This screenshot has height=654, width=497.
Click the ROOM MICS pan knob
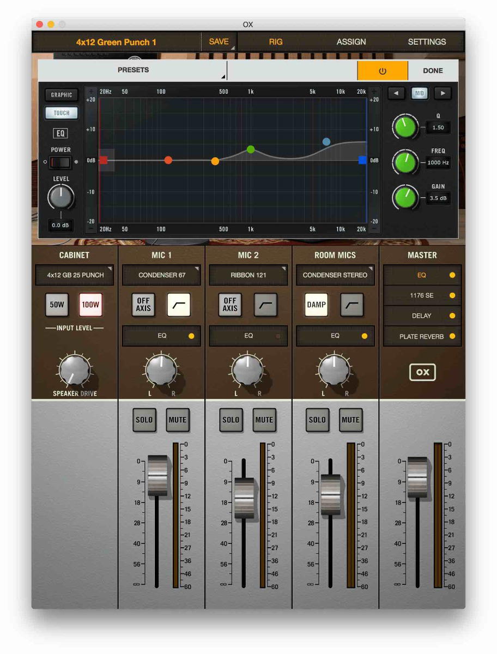coord(334,370)
